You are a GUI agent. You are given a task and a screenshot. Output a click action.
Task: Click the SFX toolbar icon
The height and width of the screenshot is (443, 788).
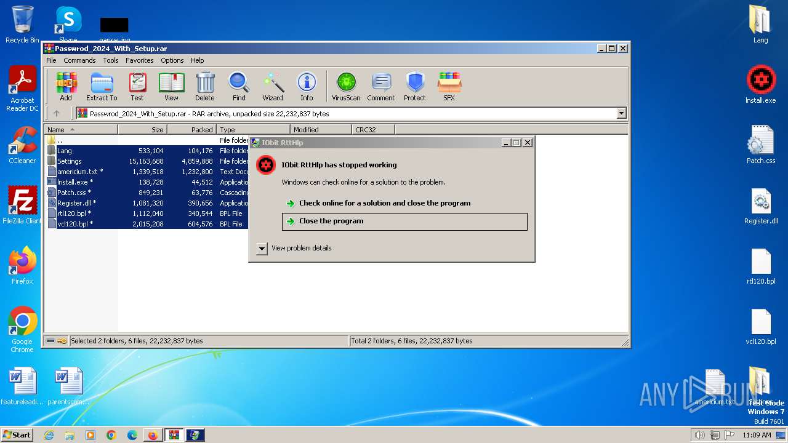(449, 87)
